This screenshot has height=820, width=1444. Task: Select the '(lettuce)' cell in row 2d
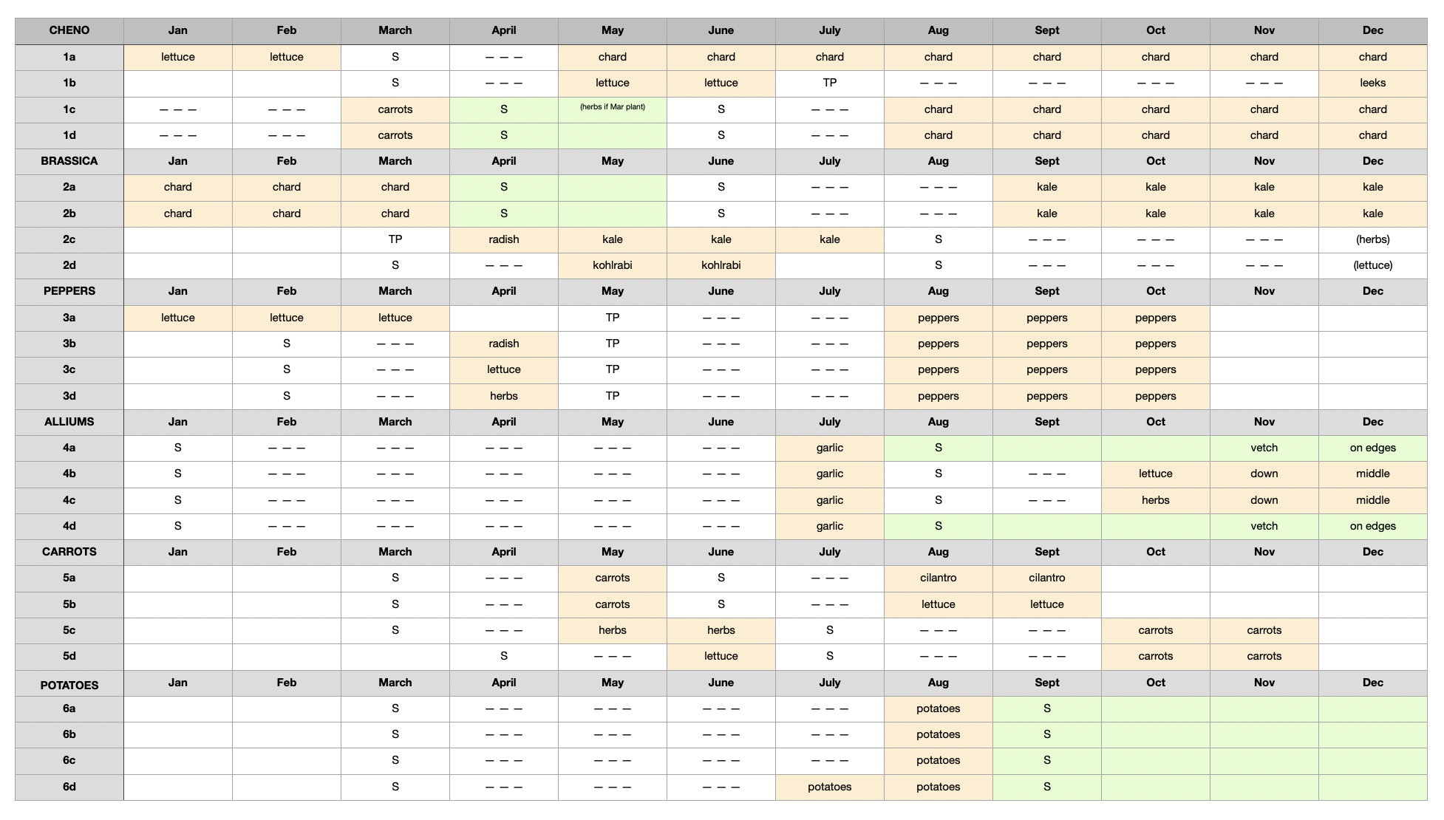click(x=1372, y=265)
